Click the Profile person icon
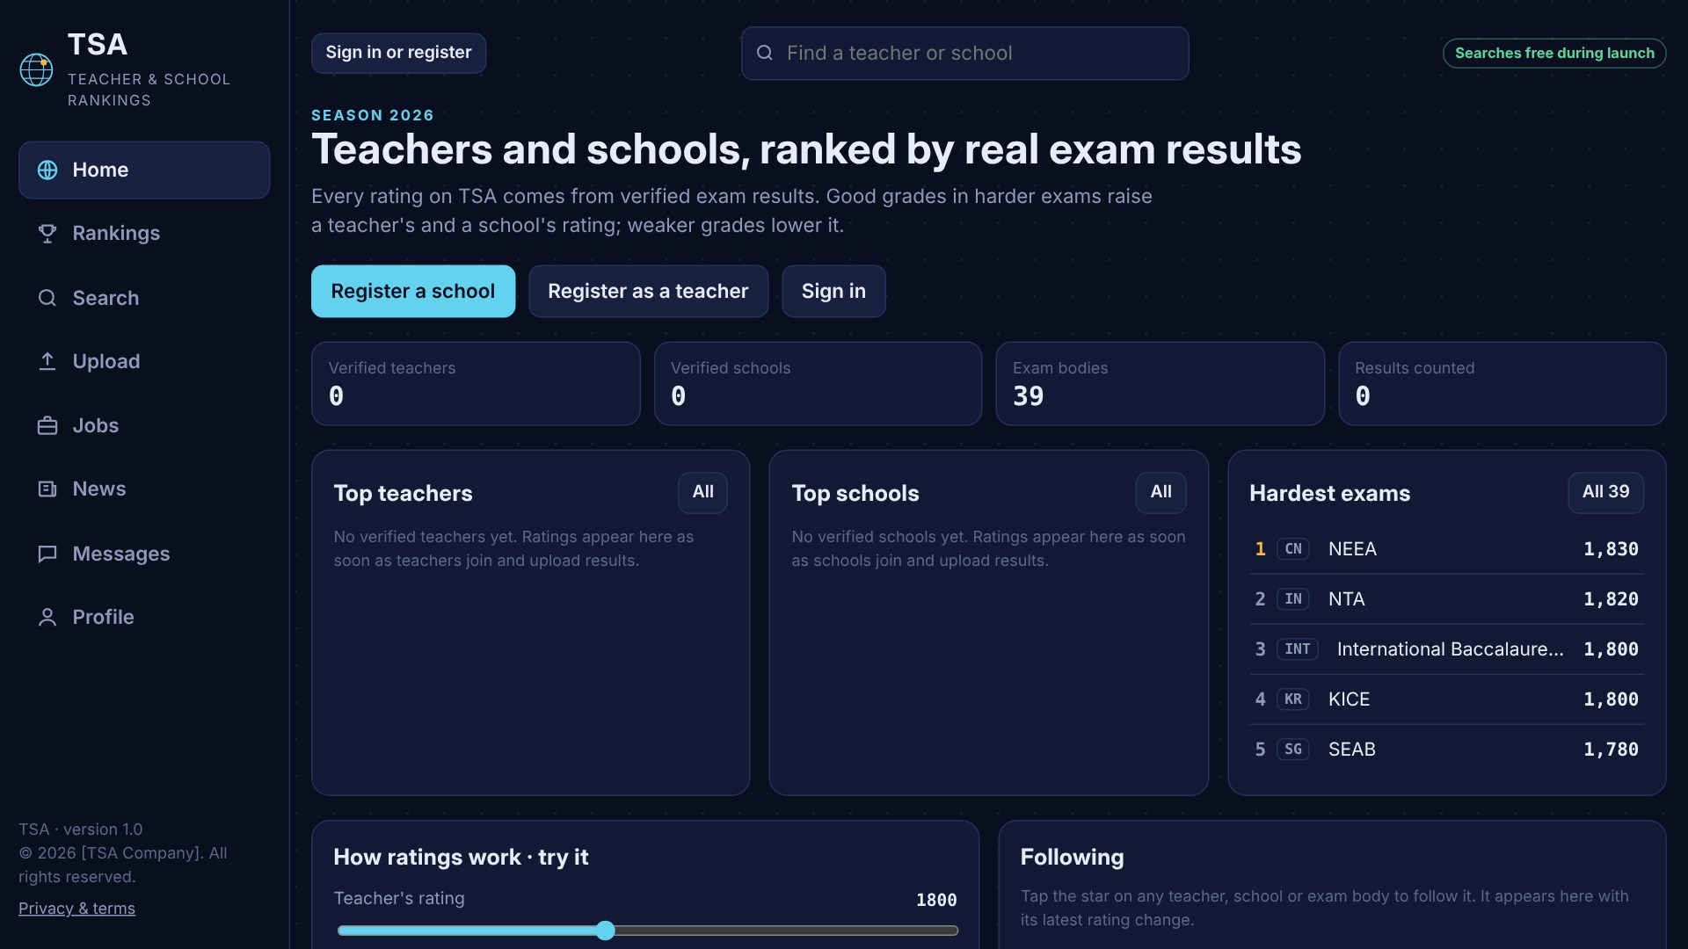The width and height of the screenshot is (1688, 949). (47, 617)
